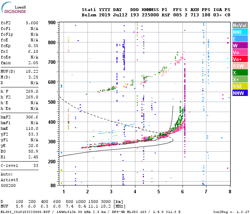Select the E direction legend swatch
250x214 pixels.
click(240, 39)
